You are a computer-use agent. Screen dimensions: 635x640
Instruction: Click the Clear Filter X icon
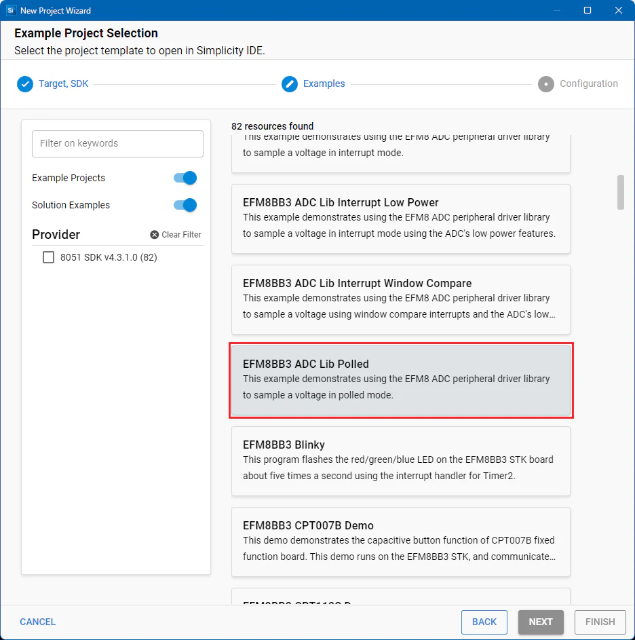pos(154,235)
